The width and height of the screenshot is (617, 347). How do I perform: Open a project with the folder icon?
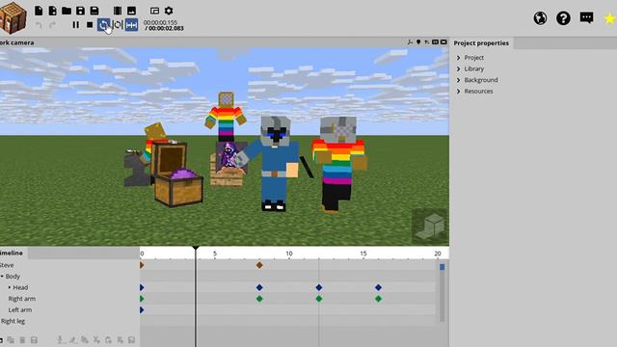[x=67, y=11]
